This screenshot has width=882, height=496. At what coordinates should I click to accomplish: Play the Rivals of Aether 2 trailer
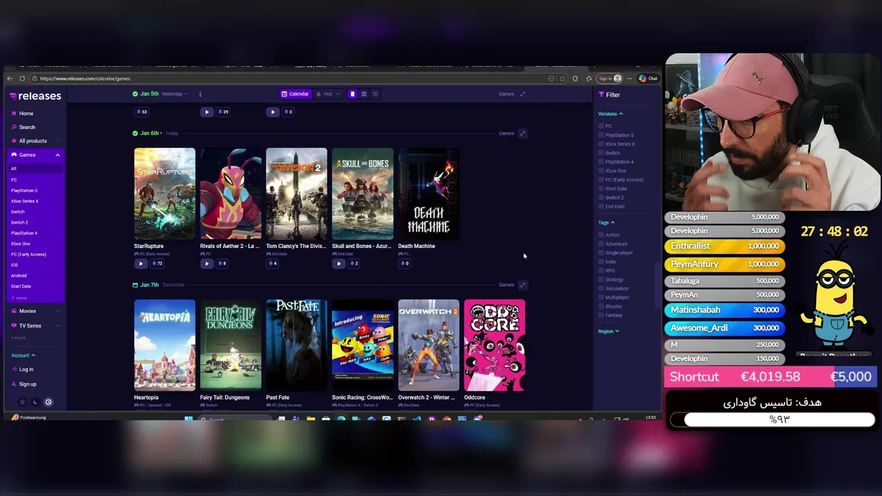pos(207,264)
